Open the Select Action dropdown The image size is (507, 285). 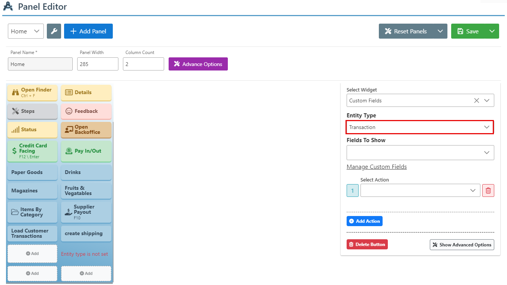(x=420, y=190)
